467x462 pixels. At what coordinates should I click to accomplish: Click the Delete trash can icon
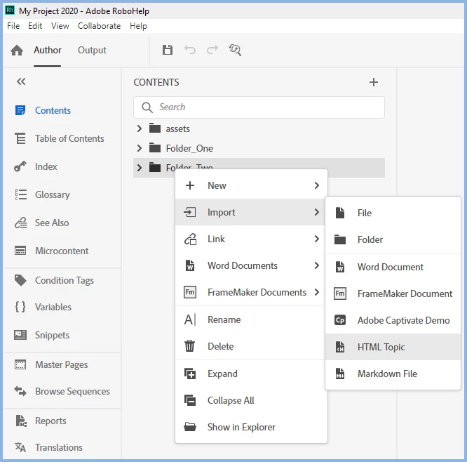190,346
